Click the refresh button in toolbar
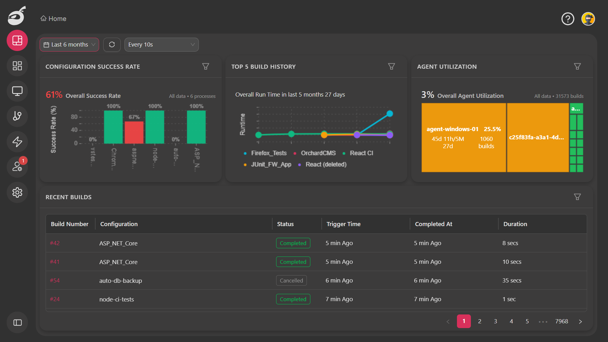This screenshot has height=342, width=608. tap(112, 45)
